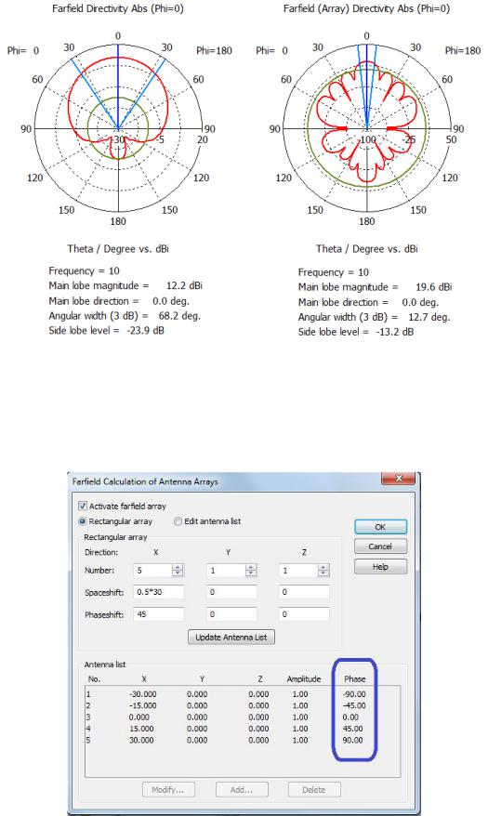Click the No. column header
This screenshot has height=816, width=488.
(94, 679)
